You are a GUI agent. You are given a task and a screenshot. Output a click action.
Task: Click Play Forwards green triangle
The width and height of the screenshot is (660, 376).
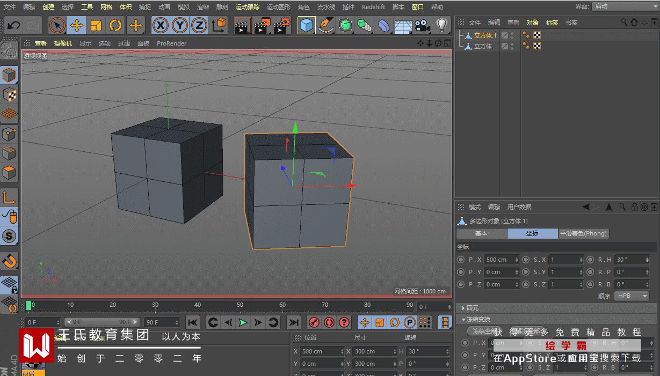click(x=243, y=322)
